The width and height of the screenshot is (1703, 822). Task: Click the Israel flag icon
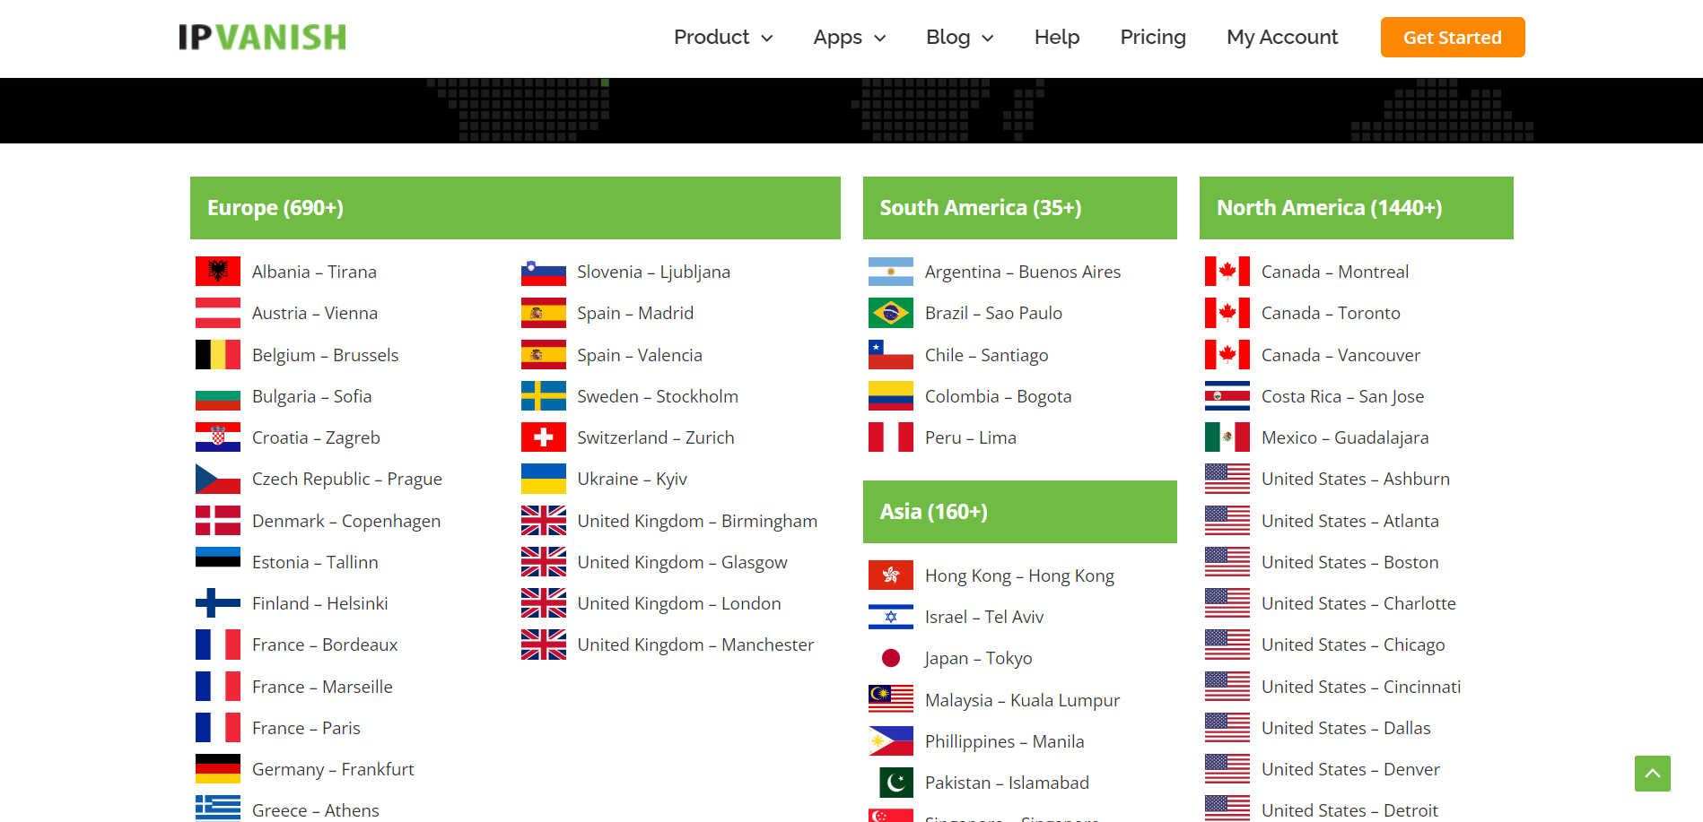point(890,616)
